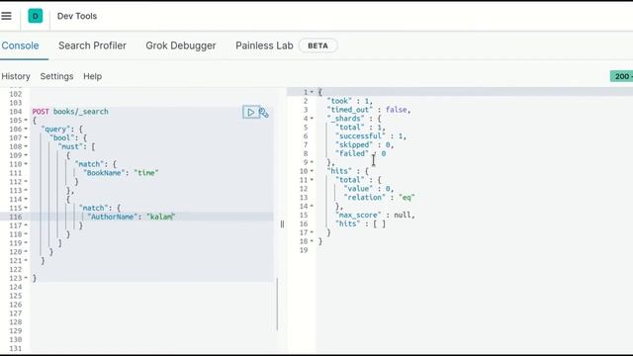Open the wrench request options menu
The width and height of the screenshot is (633, 356).
(x=264, y=113)
